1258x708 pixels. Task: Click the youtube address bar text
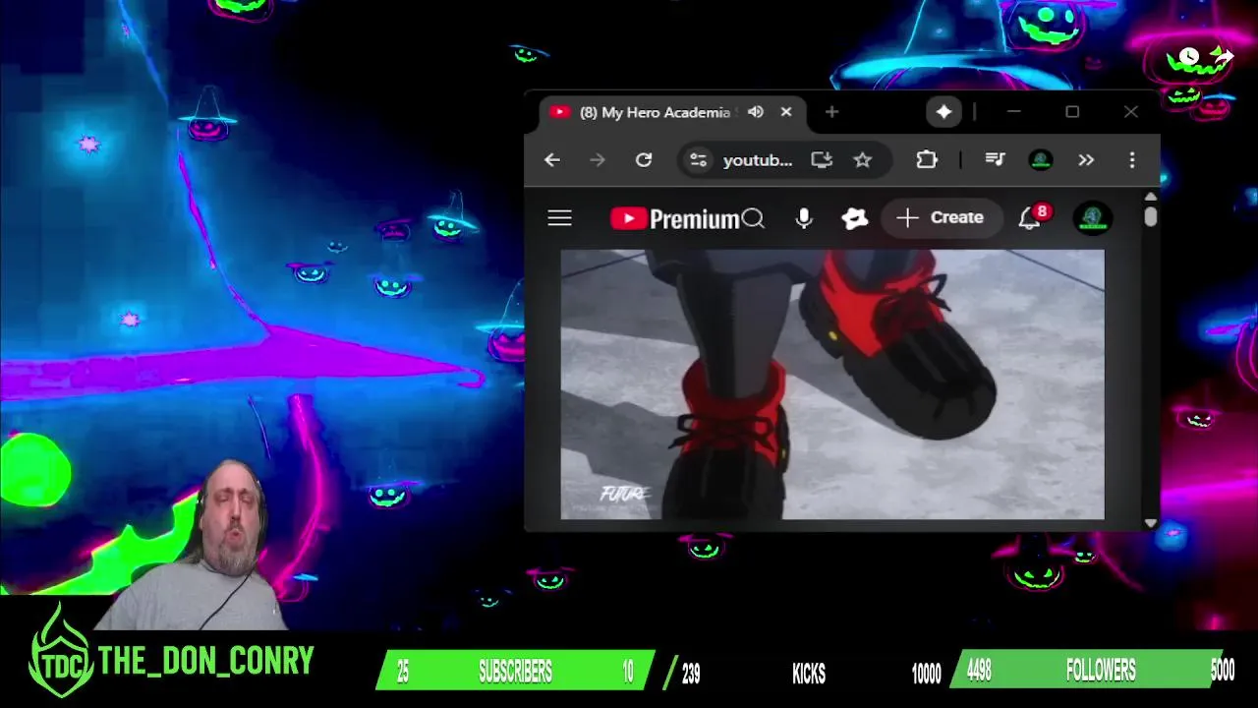coord(758,160)
